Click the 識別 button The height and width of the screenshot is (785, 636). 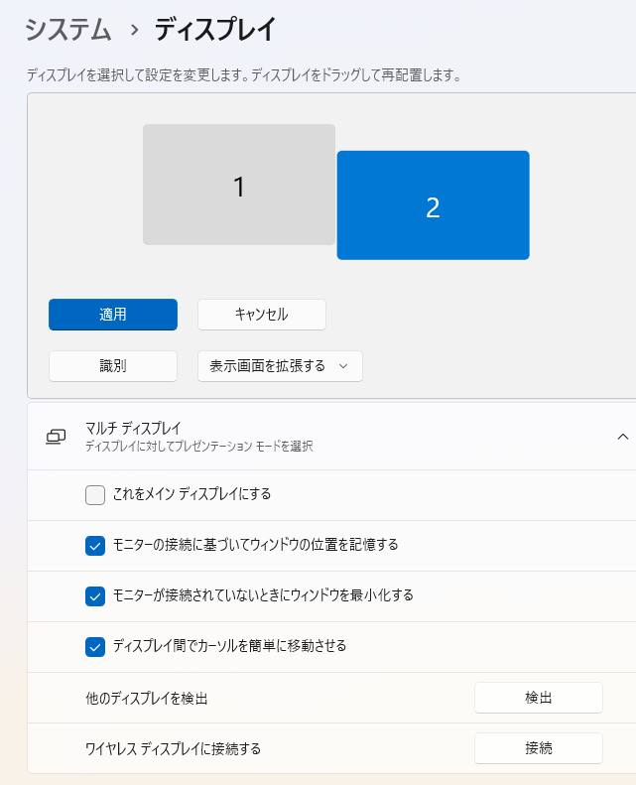113,366
